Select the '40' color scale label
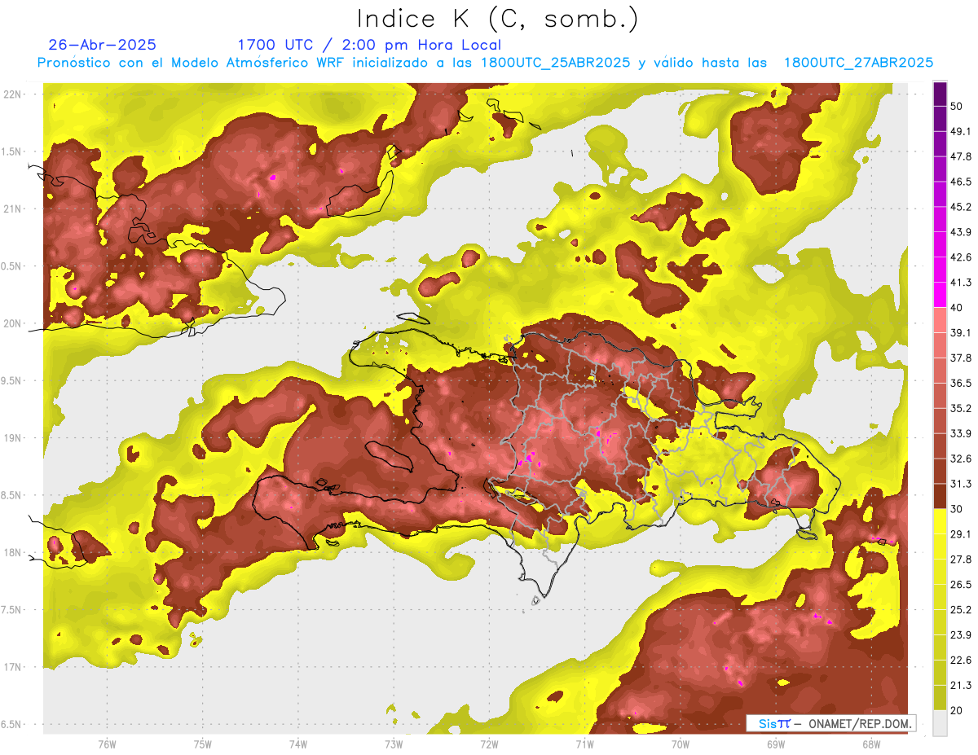The image size is (978, 755). [958, 308]
